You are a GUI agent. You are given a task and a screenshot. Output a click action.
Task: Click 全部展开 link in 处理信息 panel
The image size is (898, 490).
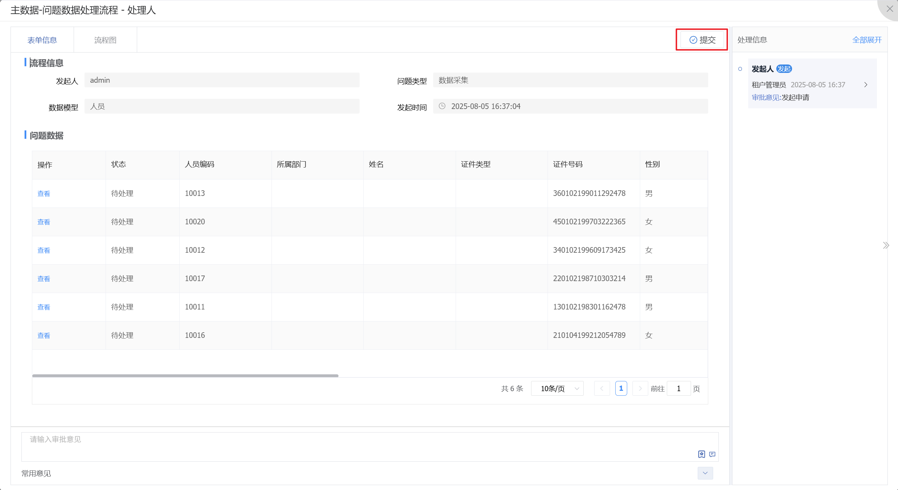[x=867, y=40]
